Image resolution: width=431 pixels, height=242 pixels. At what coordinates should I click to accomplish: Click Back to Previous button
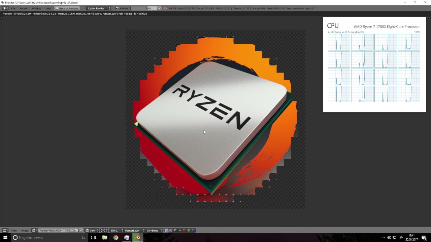66,8
